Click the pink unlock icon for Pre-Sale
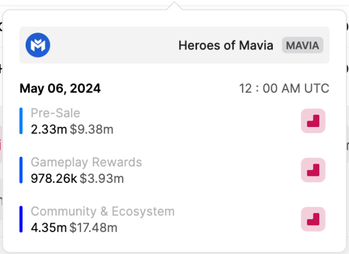The width and height of the screenshot is (349, 254). coord(313,121)
